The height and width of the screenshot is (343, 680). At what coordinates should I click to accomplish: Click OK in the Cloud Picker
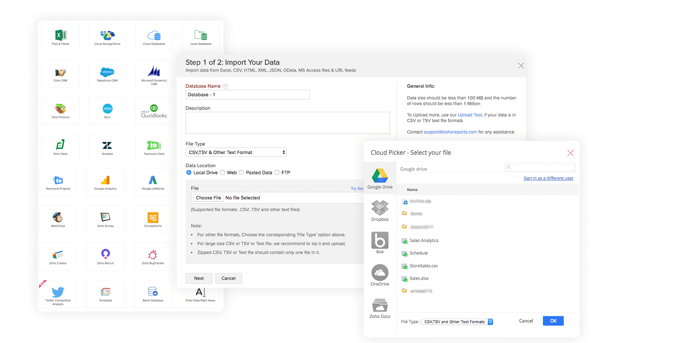pyautogui.click(x=553, y=321)
